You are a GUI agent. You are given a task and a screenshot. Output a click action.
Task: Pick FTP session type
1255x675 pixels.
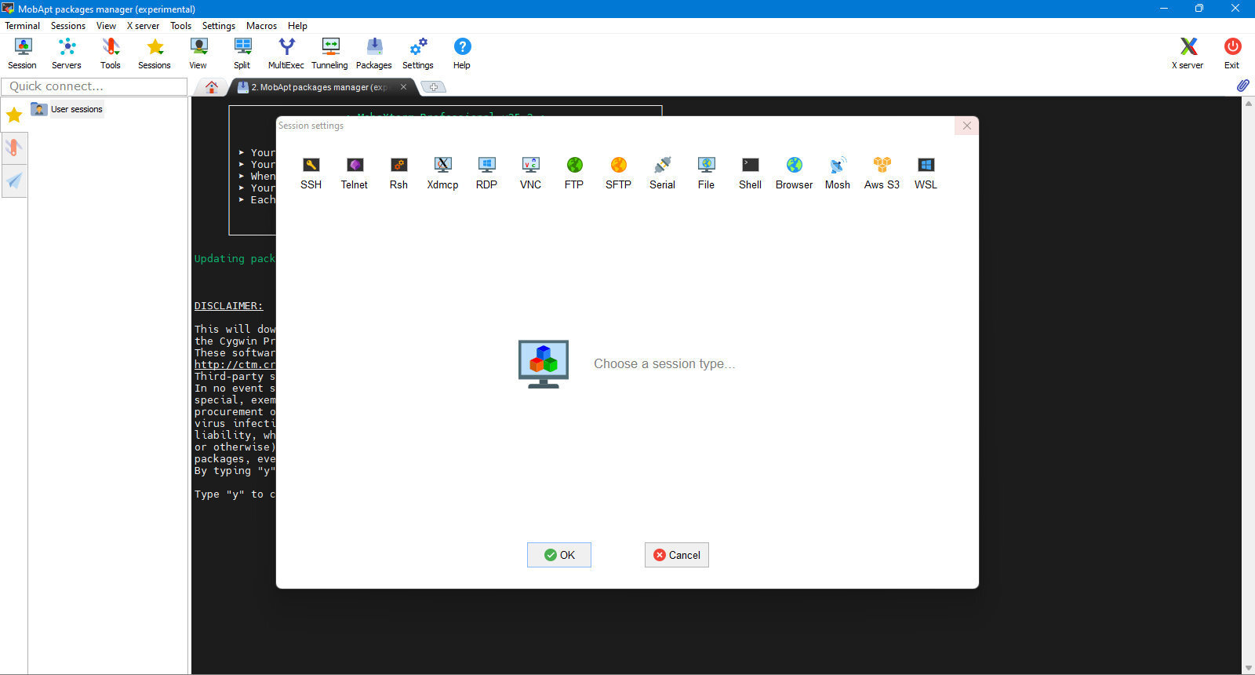[574, 173]
